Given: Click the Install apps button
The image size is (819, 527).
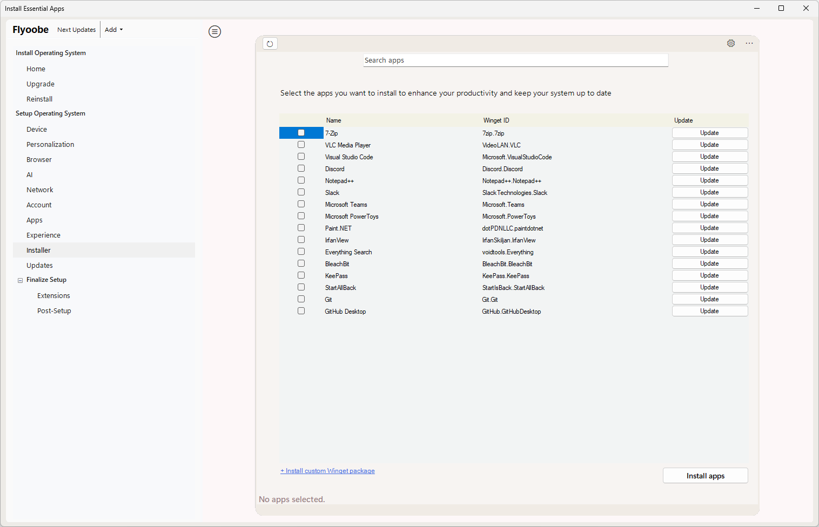Looking at the screenshot, I should point(705,476).
